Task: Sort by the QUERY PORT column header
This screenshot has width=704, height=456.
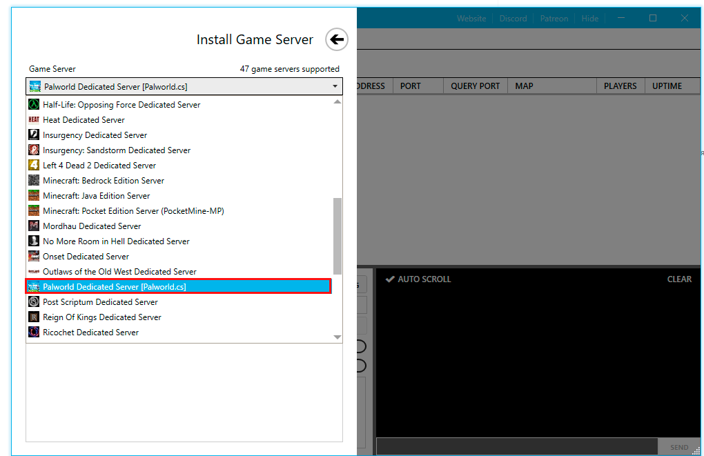Action: point(475,86)
